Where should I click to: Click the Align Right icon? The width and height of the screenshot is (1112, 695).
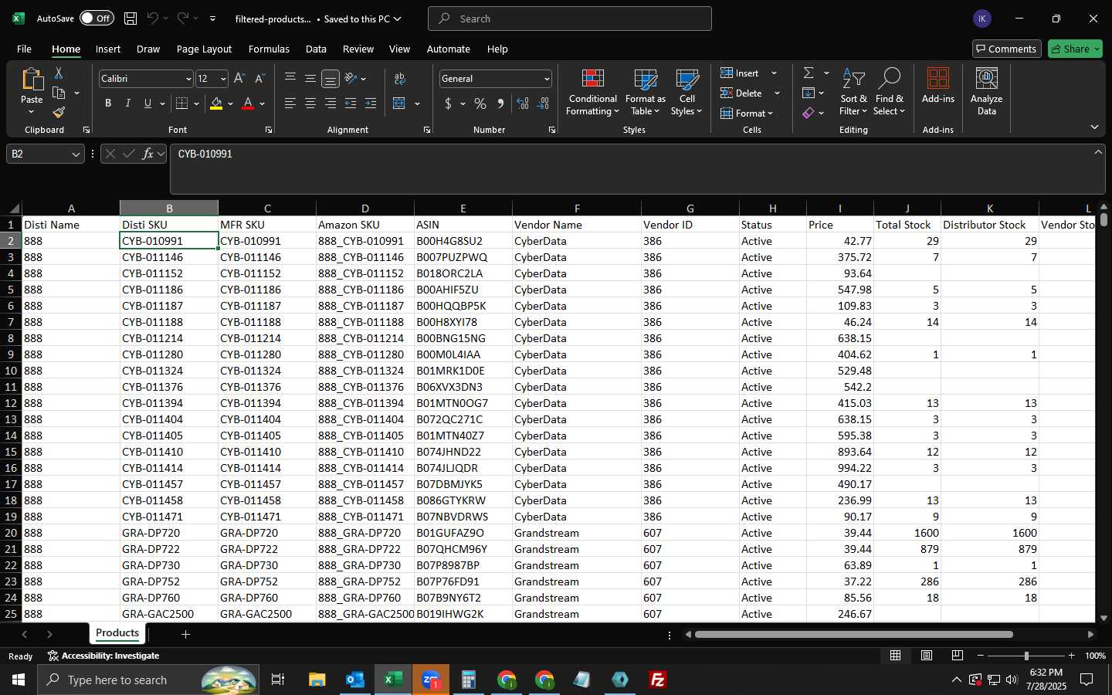coord(331,103)
